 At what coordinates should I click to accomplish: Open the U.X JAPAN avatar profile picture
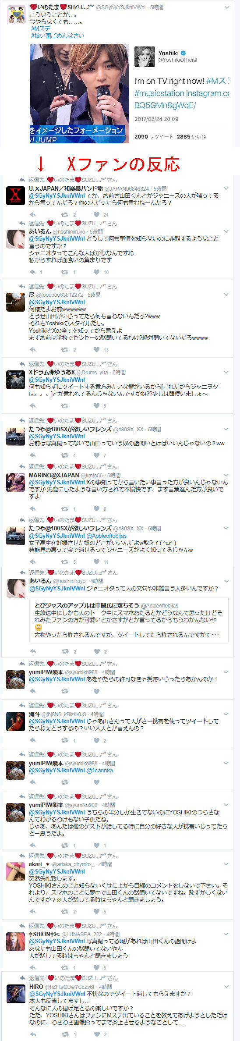point(15,196)
